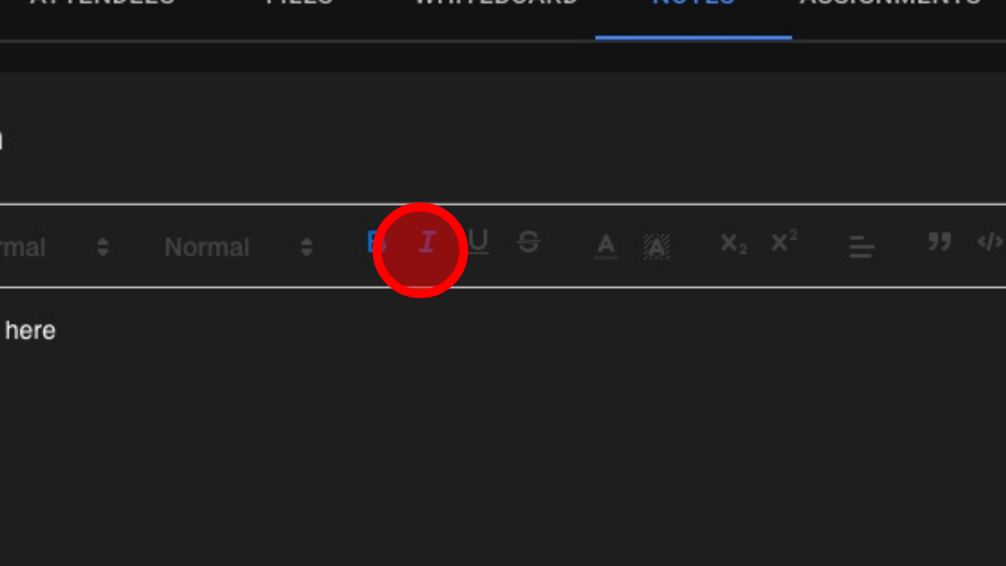Go to the Assignments tab
Viewport: 1006px width, 566px height.
click(x=892, y=3)
